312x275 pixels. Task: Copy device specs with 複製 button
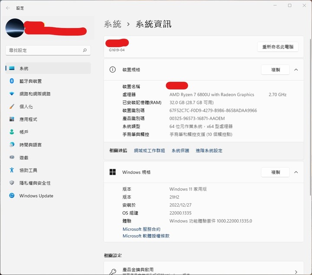[276, 70]
